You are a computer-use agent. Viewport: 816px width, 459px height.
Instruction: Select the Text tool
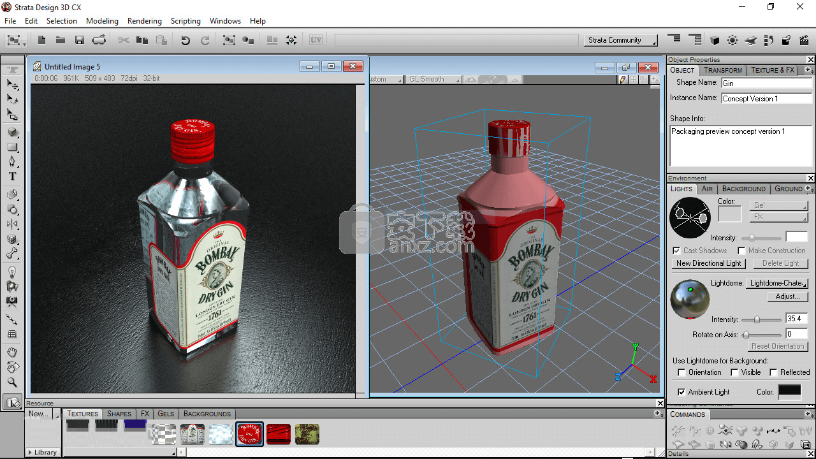[12, 176]
